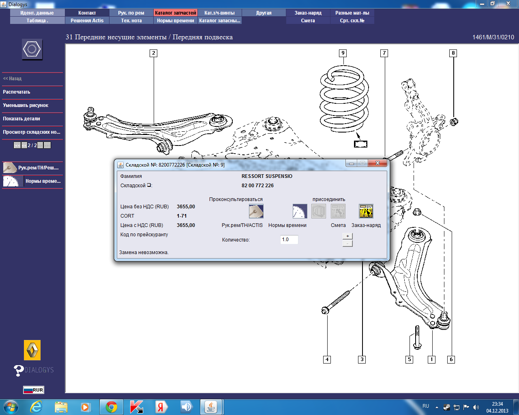This screenshot has width=519, height=415.
Task: Click the Renault logo in the sidebar
Action: pos(32,350)
